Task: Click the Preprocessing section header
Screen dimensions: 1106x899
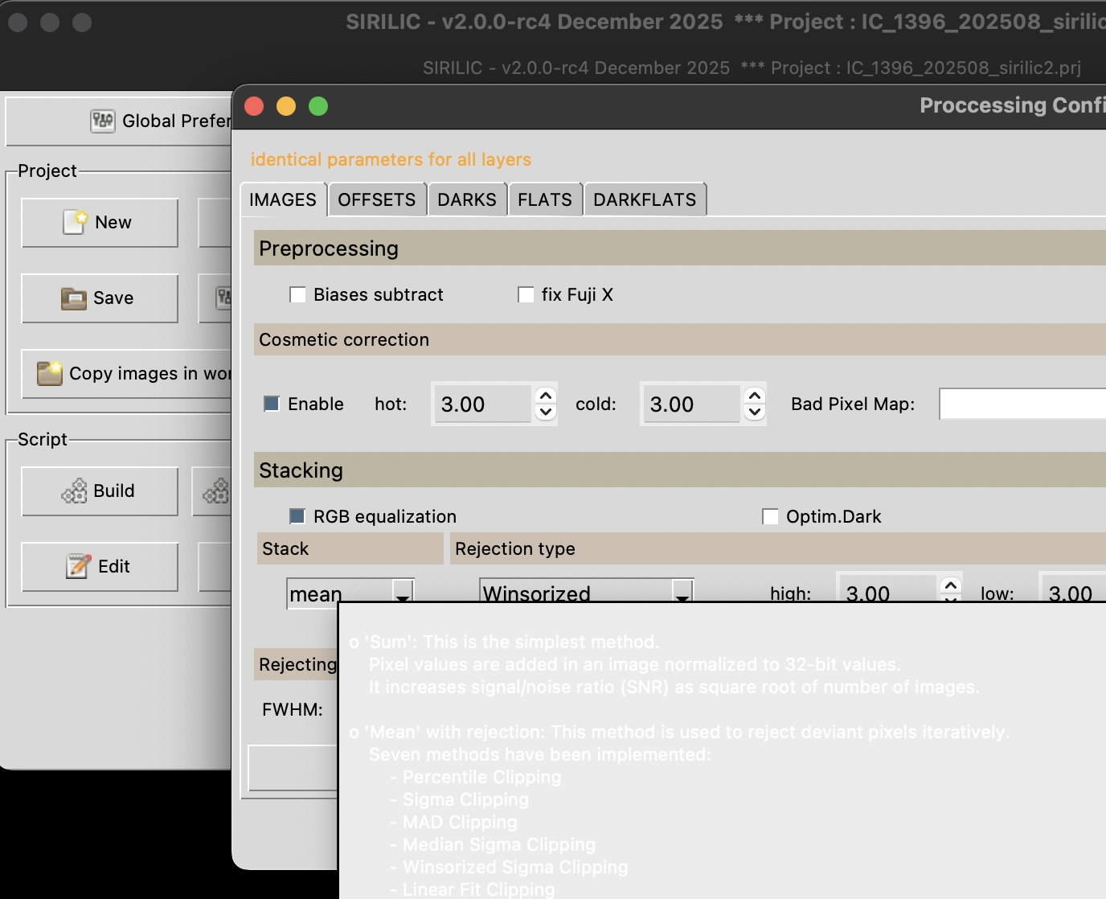Action: point(680,248)
